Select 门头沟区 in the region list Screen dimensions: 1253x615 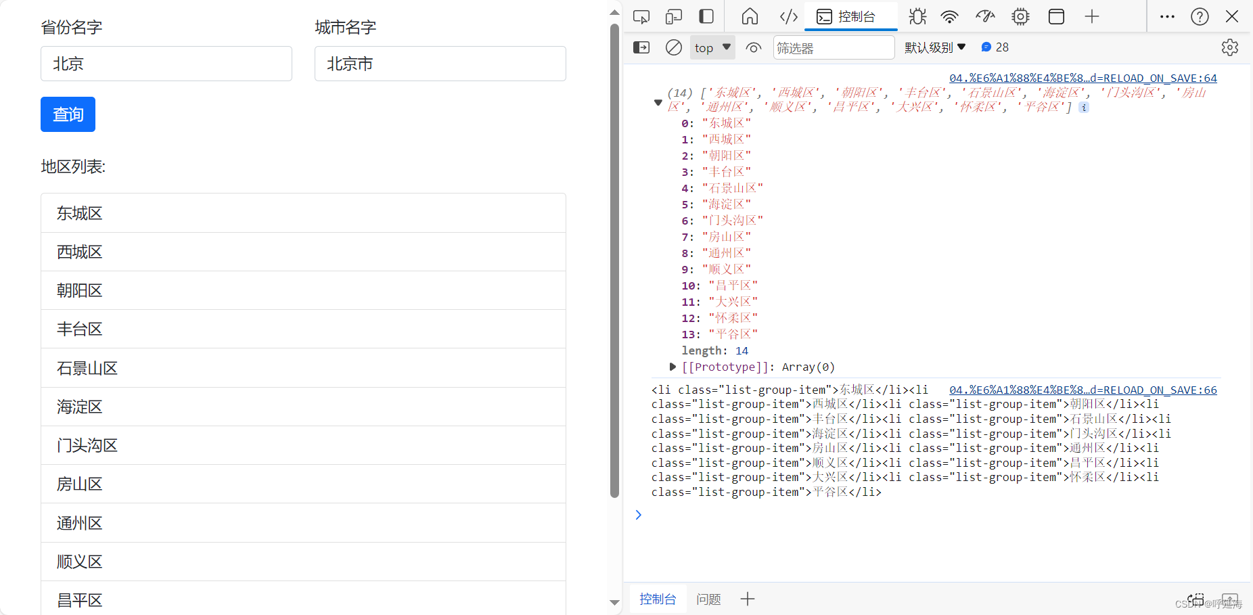point(303,445)
